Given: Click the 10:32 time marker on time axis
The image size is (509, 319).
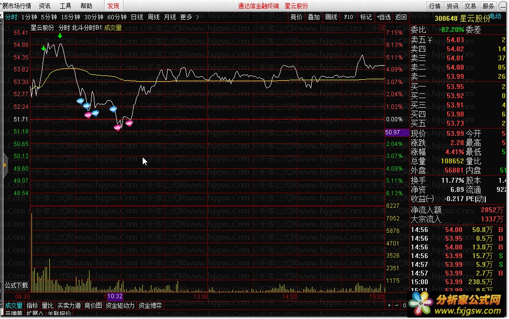Looking at the screenshot, I should [x=115, y=296].
